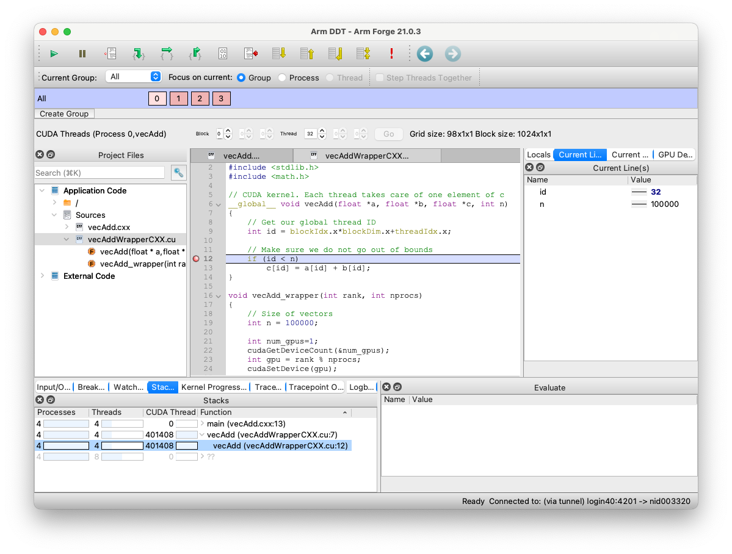Switch to the vecAdd.cxx source tab
The image size is (732, 554).
click(243, 155)
